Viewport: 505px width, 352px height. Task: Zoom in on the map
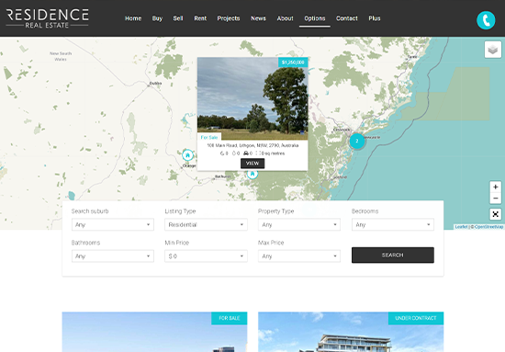pos(495,187)
